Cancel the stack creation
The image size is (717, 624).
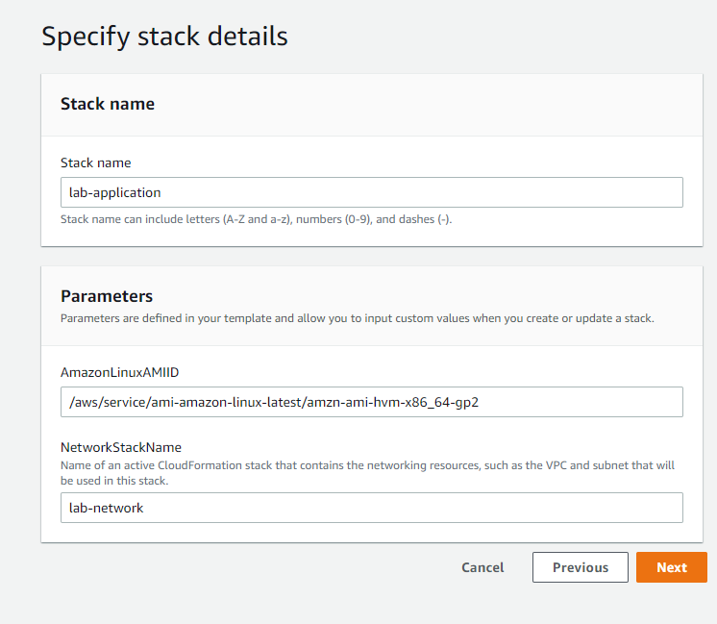tap(482, 567)
